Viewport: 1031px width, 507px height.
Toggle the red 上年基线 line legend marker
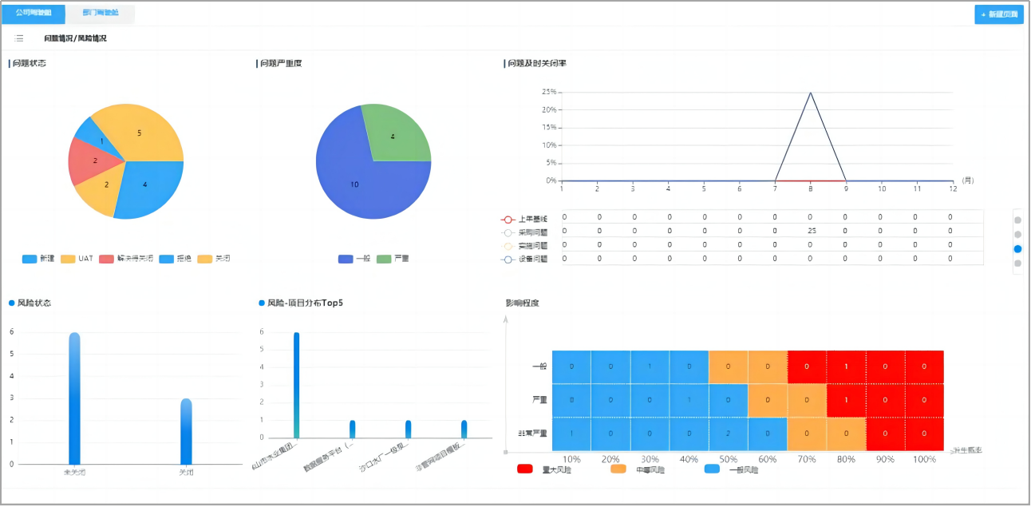(508, 219)
